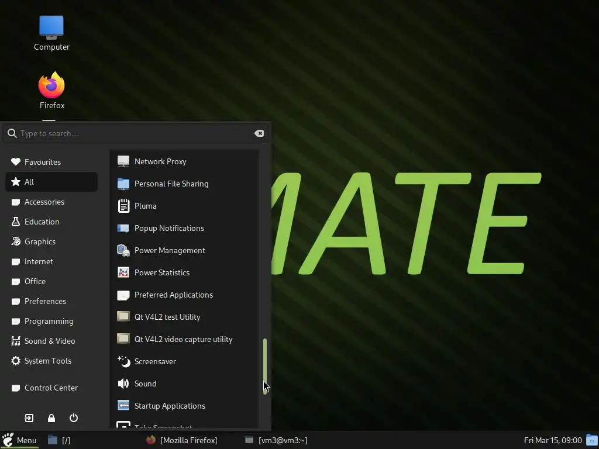Screen dimensions: 599x449
Task: Click the Education flask icon
Action: pyautogui.click(x=16, y=222)
